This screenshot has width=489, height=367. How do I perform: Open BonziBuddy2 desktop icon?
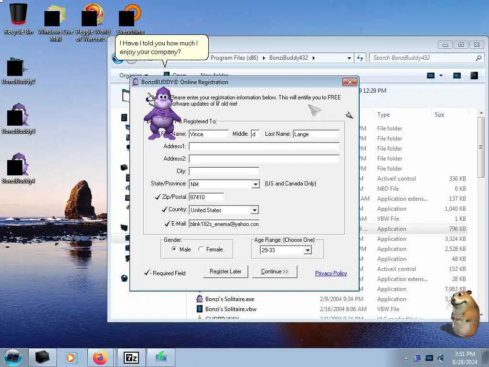[x=18, y=71]
